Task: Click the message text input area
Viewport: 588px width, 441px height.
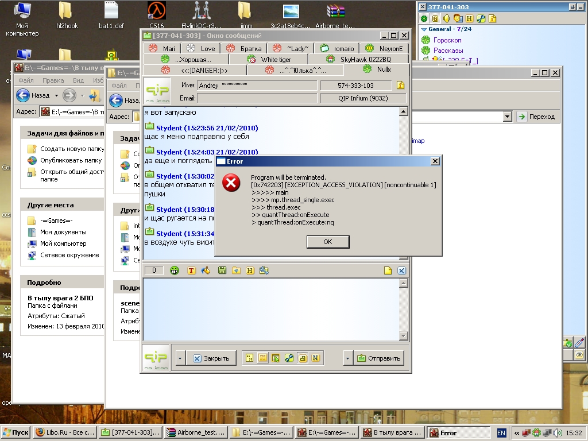Action: click(272, 310)
